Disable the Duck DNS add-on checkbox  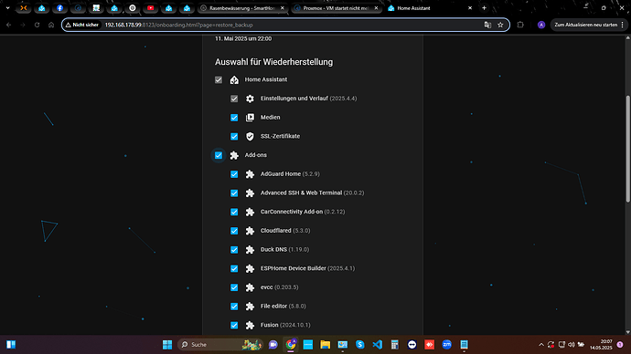pos(234,250)
